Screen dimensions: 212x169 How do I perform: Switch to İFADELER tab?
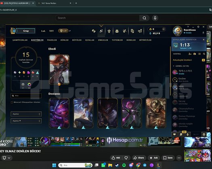pyautogui.click(x=52, y=40)
